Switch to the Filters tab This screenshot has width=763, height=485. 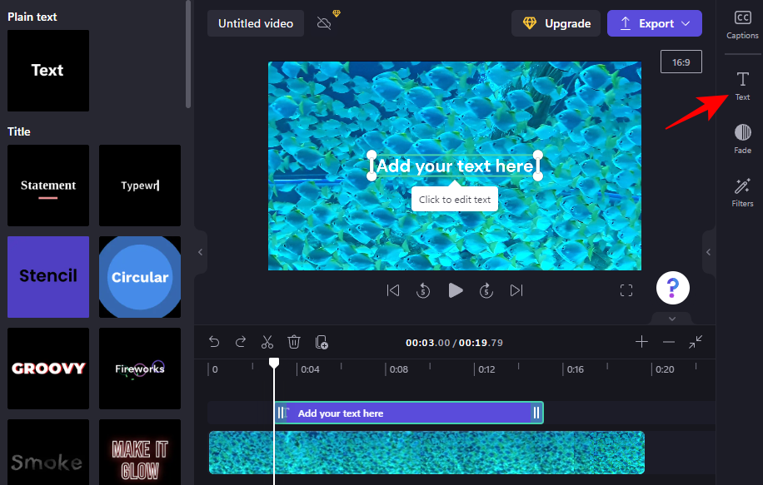point(742,192)
